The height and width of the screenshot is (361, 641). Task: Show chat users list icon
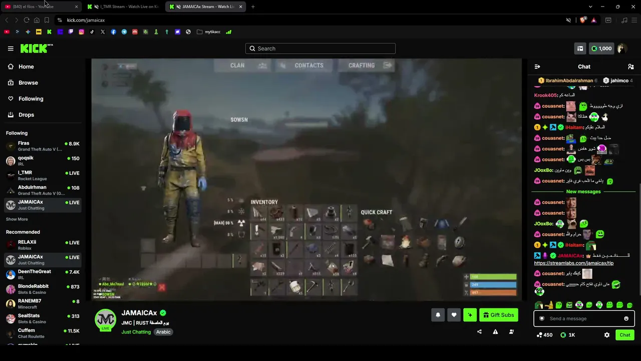(631, 67)
